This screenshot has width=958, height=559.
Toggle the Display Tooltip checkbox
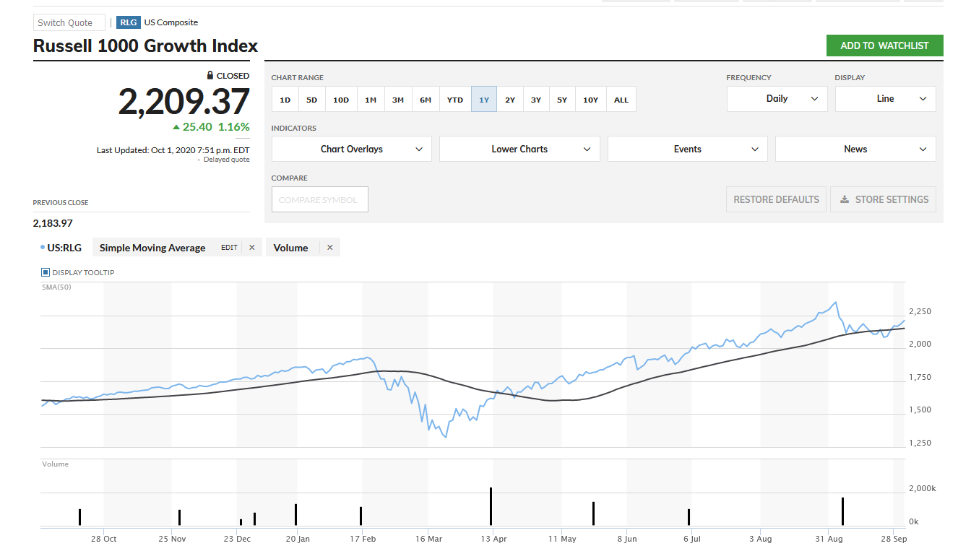(46, 272)
